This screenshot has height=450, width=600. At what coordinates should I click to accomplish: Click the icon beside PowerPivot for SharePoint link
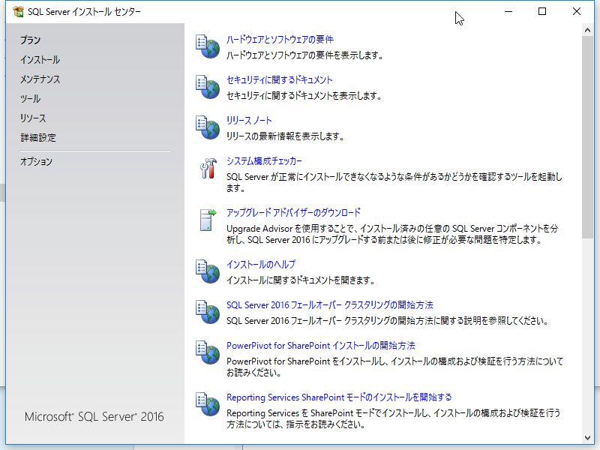208,352
